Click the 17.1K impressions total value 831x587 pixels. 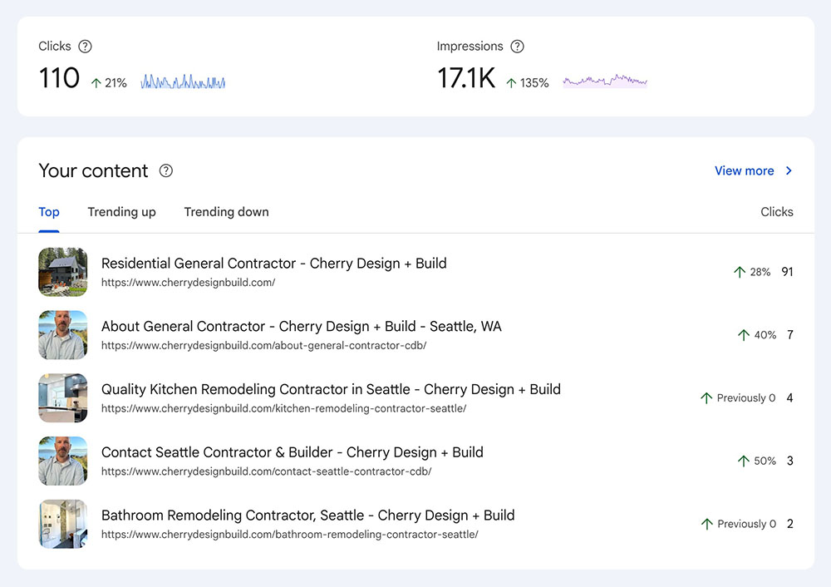(466, 78)
